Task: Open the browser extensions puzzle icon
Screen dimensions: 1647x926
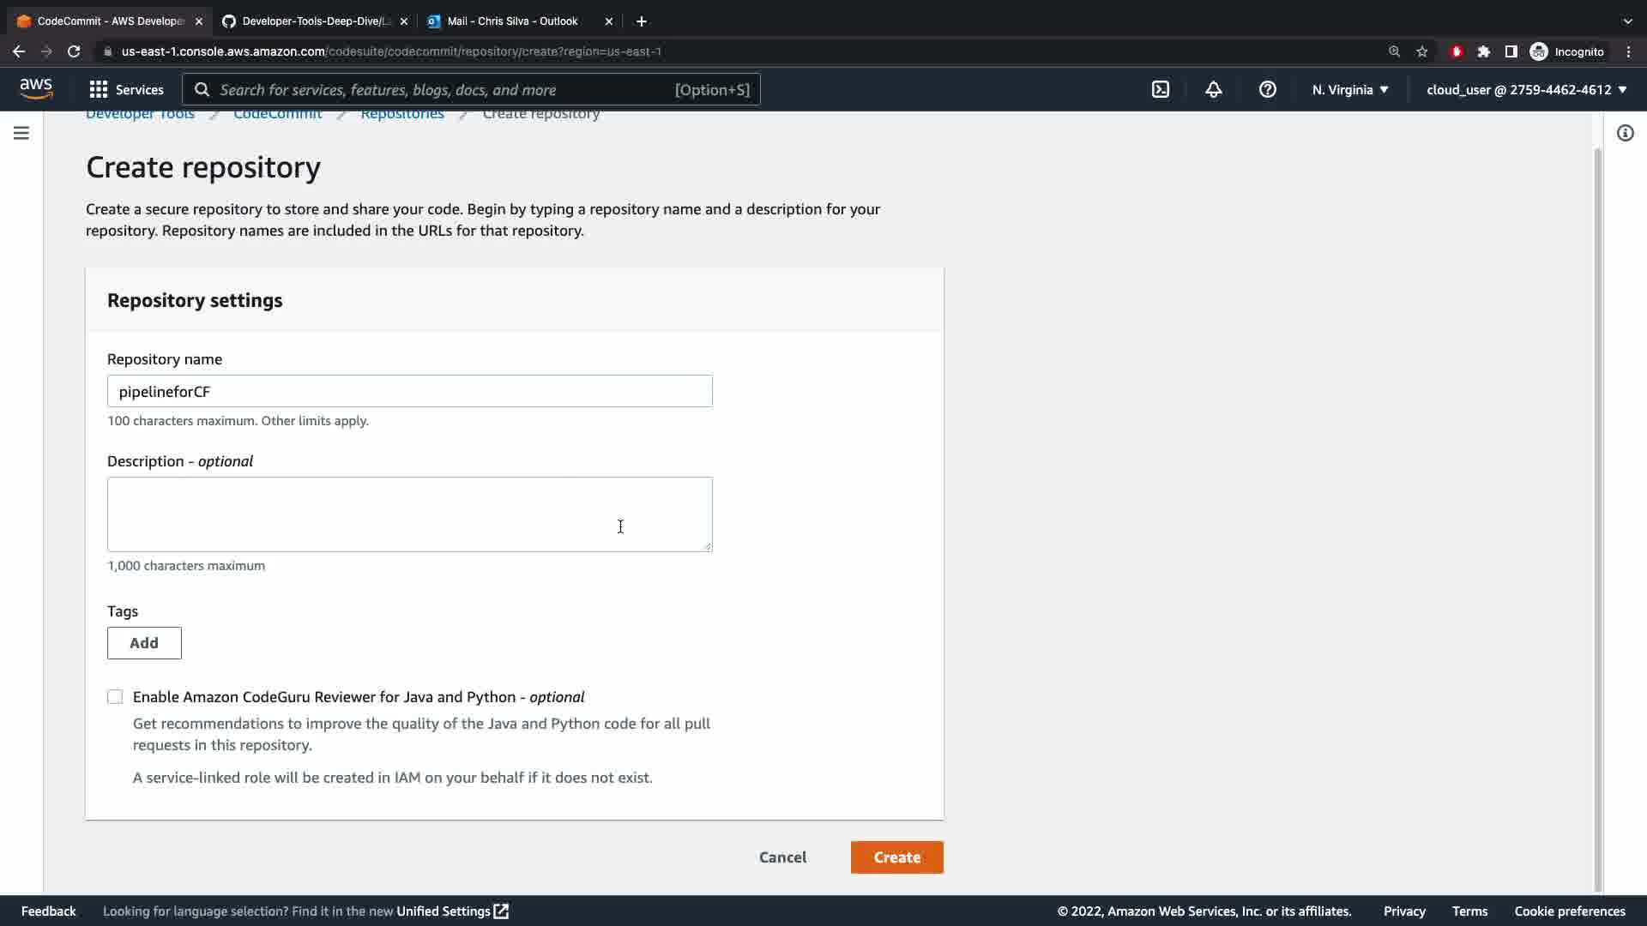Action: pyautogui.click(x=1484, y=51)
